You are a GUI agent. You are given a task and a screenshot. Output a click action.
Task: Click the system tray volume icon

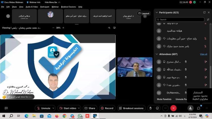pos(180,116)
